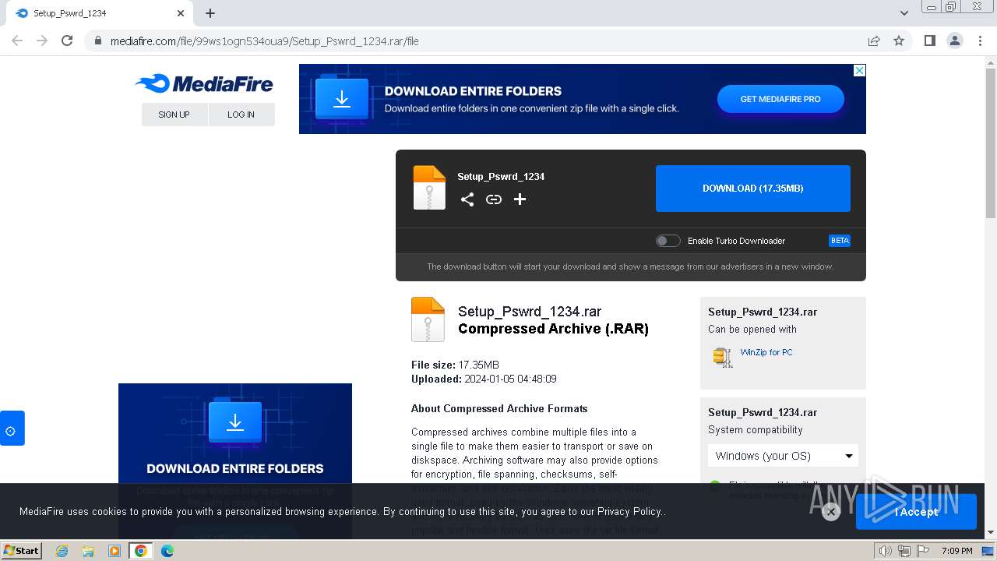Click the orange archive icon in download panel

pyautogui.click(x=429, y=188)
